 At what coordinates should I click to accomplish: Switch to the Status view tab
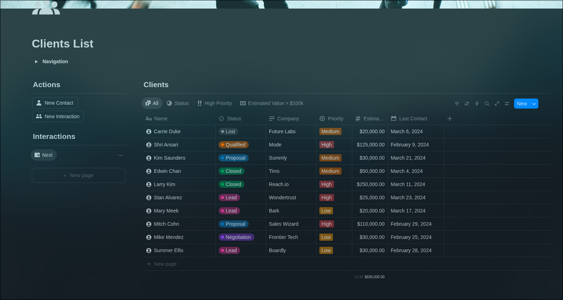coord(178,104)
